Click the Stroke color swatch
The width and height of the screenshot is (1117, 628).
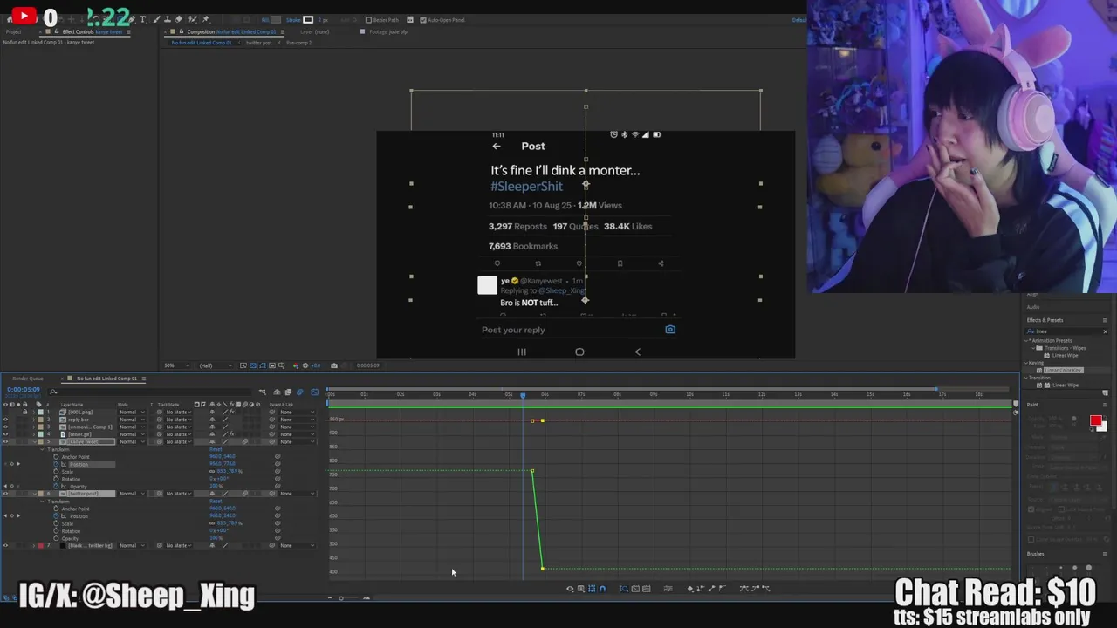pos(308,20)
